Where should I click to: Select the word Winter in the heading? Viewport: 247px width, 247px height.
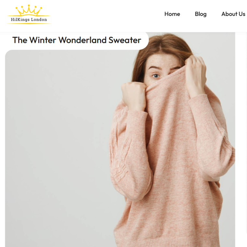click(x=43, y=40)
